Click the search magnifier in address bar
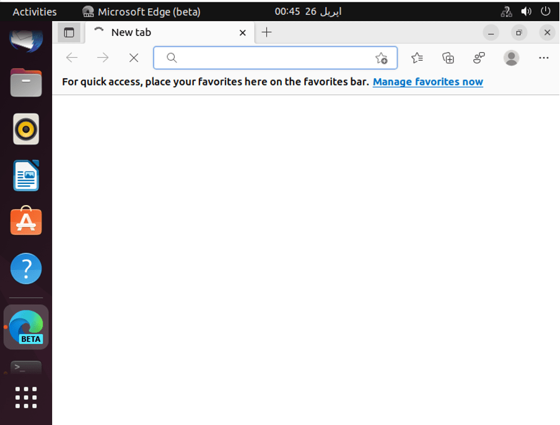The height and width of the screenshot is (425, 560). 172,58
